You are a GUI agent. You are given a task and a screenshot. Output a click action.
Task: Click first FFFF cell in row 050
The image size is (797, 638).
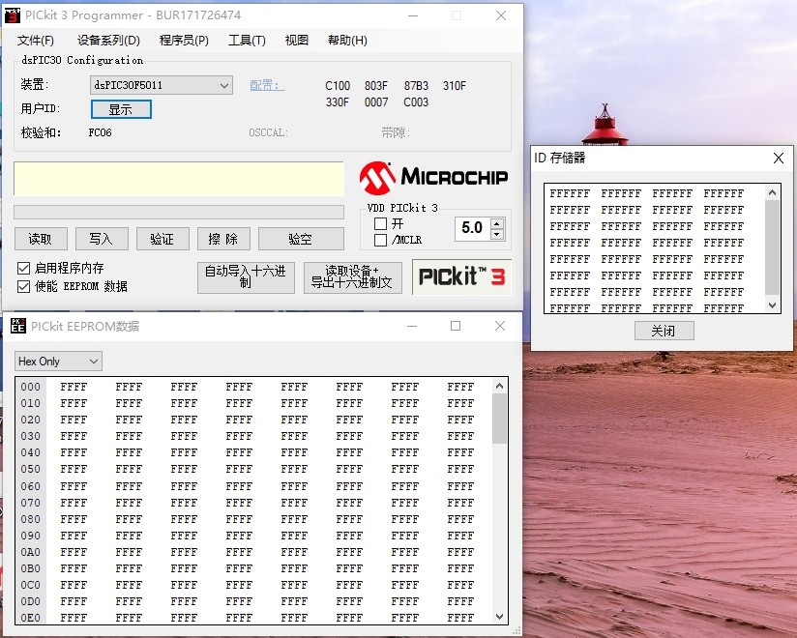click(74, 469)
